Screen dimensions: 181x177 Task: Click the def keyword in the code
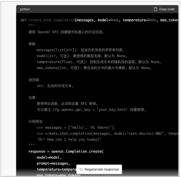23,20
